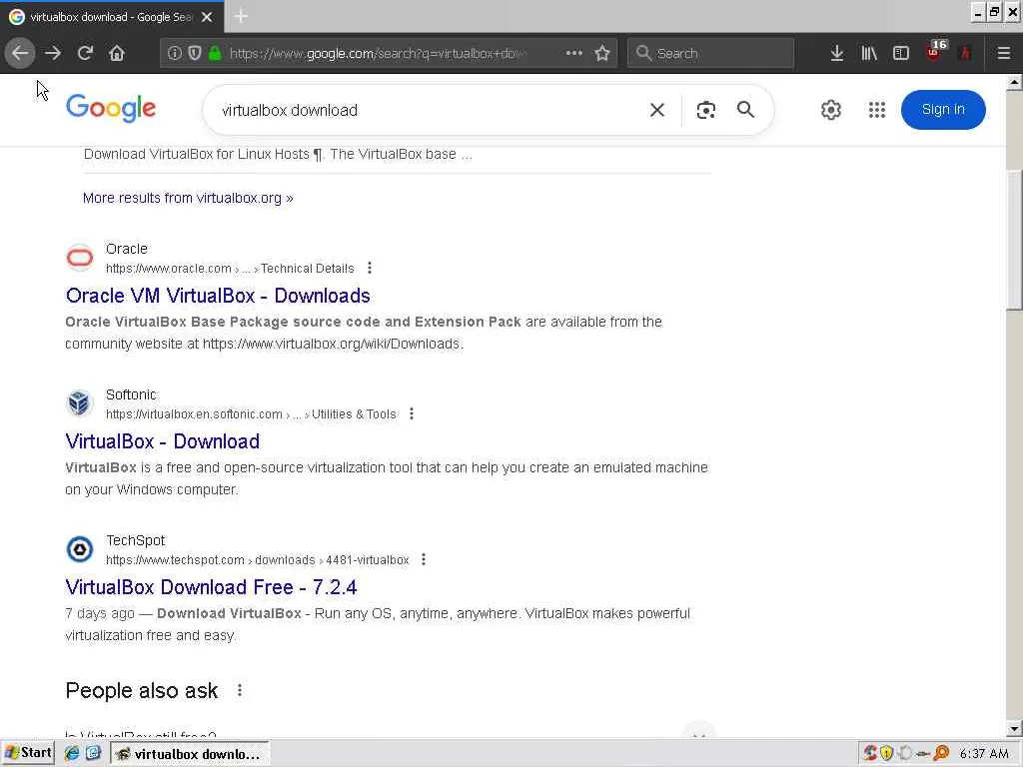Toggle the sidebar icon in the toolbar

[901, 53]
